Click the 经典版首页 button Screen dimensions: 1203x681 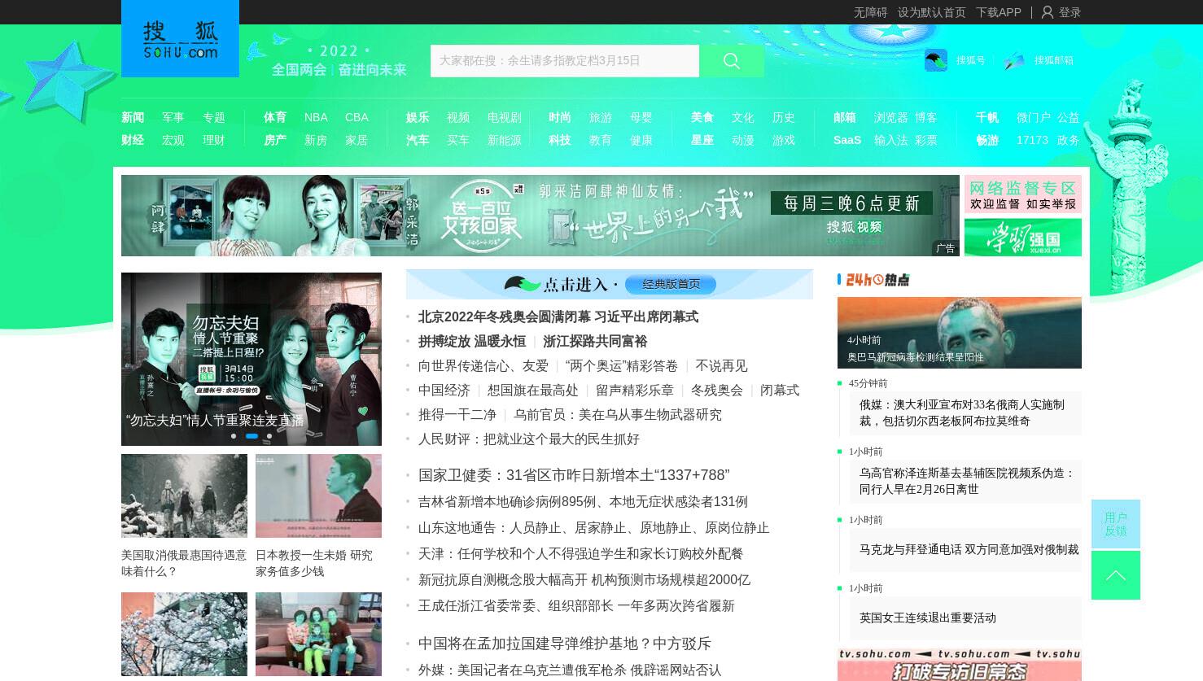pyautogui.click(x=671, y=284)
